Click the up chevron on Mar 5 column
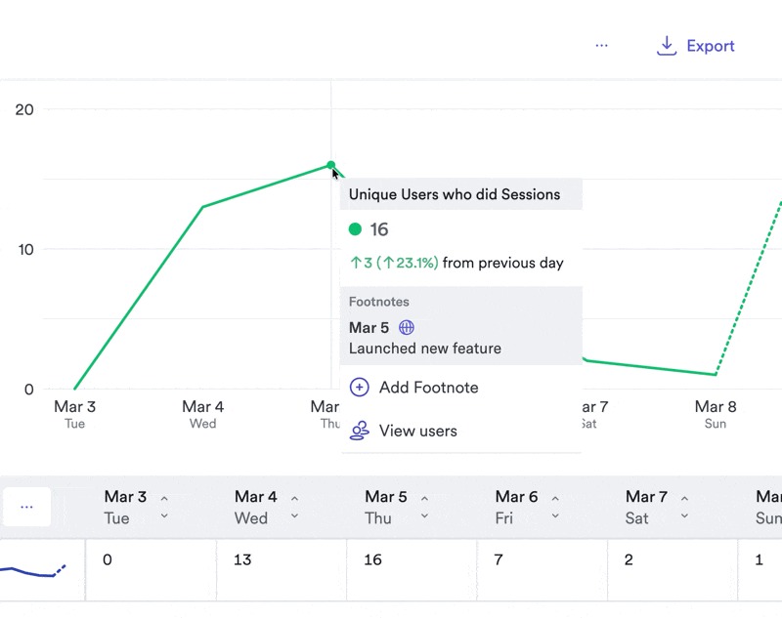This screenshot has width=782, height=618. [x=424, y=499]
